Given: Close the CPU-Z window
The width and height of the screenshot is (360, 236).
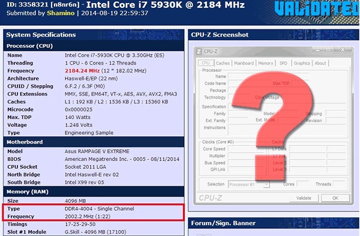Looking at the screenshot, I should [343, 50].
